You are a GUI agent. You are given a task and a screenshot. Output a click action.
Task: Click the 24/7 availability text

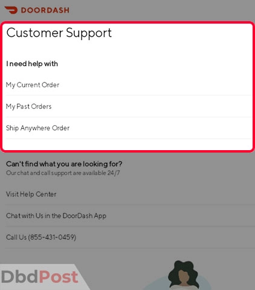pos(114,173)
